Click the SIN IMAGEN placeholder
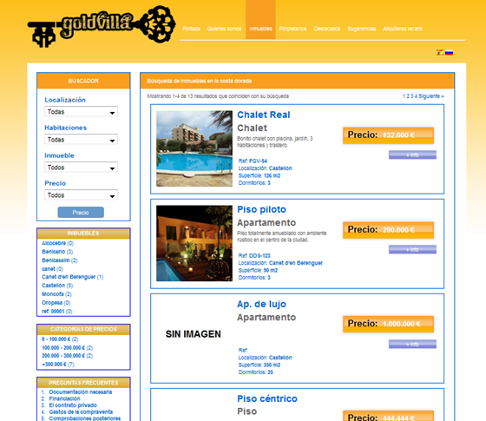 (193, 334)
